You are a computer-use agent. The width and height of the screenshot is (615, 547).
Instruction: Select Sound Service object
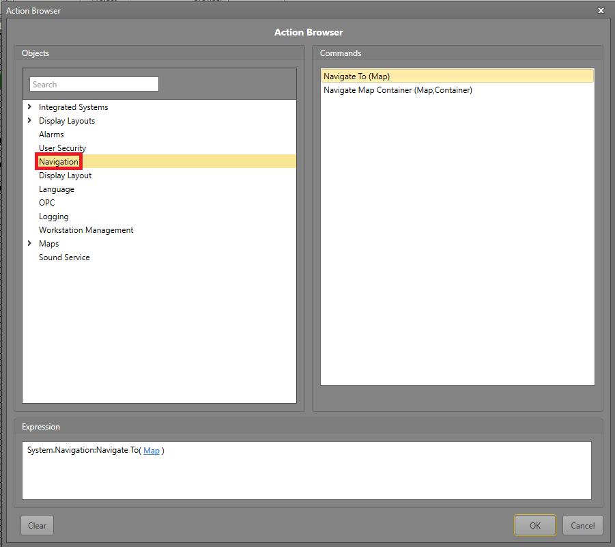click(x=64, y=257)
